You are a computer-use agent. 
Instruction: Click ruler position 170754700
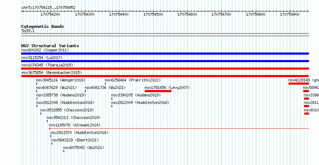click(222, 14)
